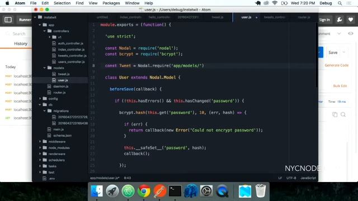Open Launchpad rocket icon in dock

pyautogui.click(x=112, y=191)
